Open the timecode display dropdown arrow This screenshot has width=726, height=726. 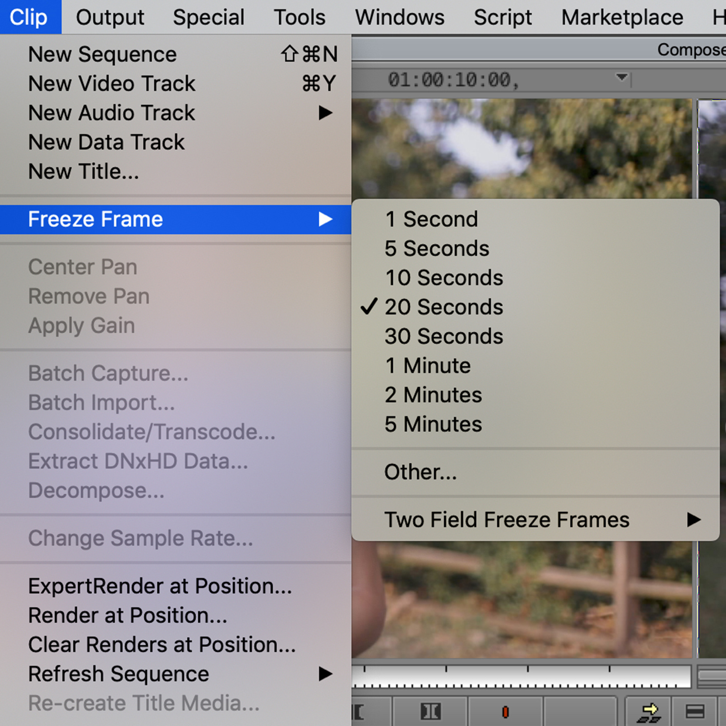pos(622,77)
